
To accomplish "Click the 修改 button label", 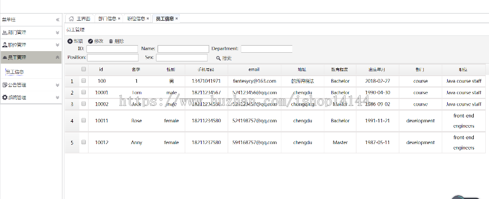I will click(x=98, y=41).
